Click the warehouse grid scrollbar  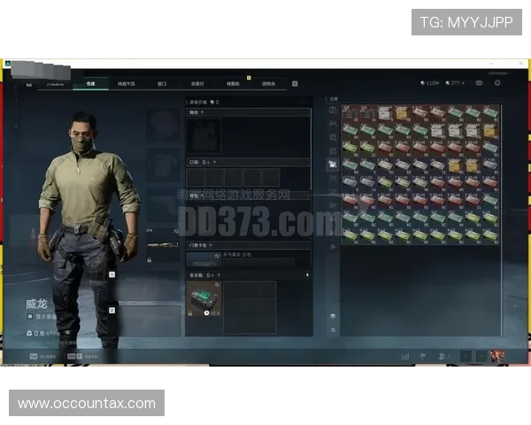point(502,220)
